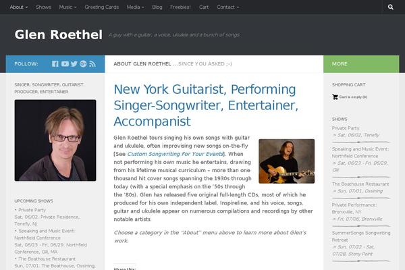This screenshot has width=405, height=270.
Task: Open The Boathouse Restaurant show in the Shows sidebar
Action: pyautogui.click(x=360, y=184)
